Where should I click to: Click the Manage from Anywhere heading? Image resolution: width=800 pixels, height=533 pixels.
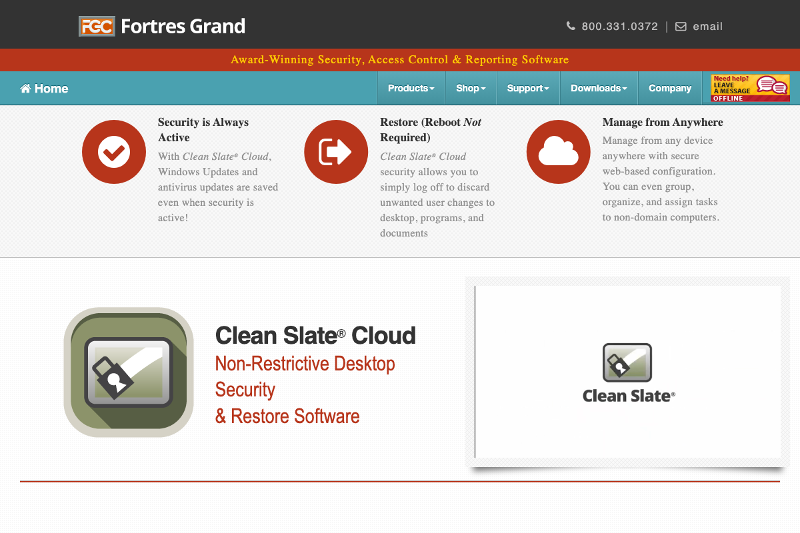pos(663,123)
